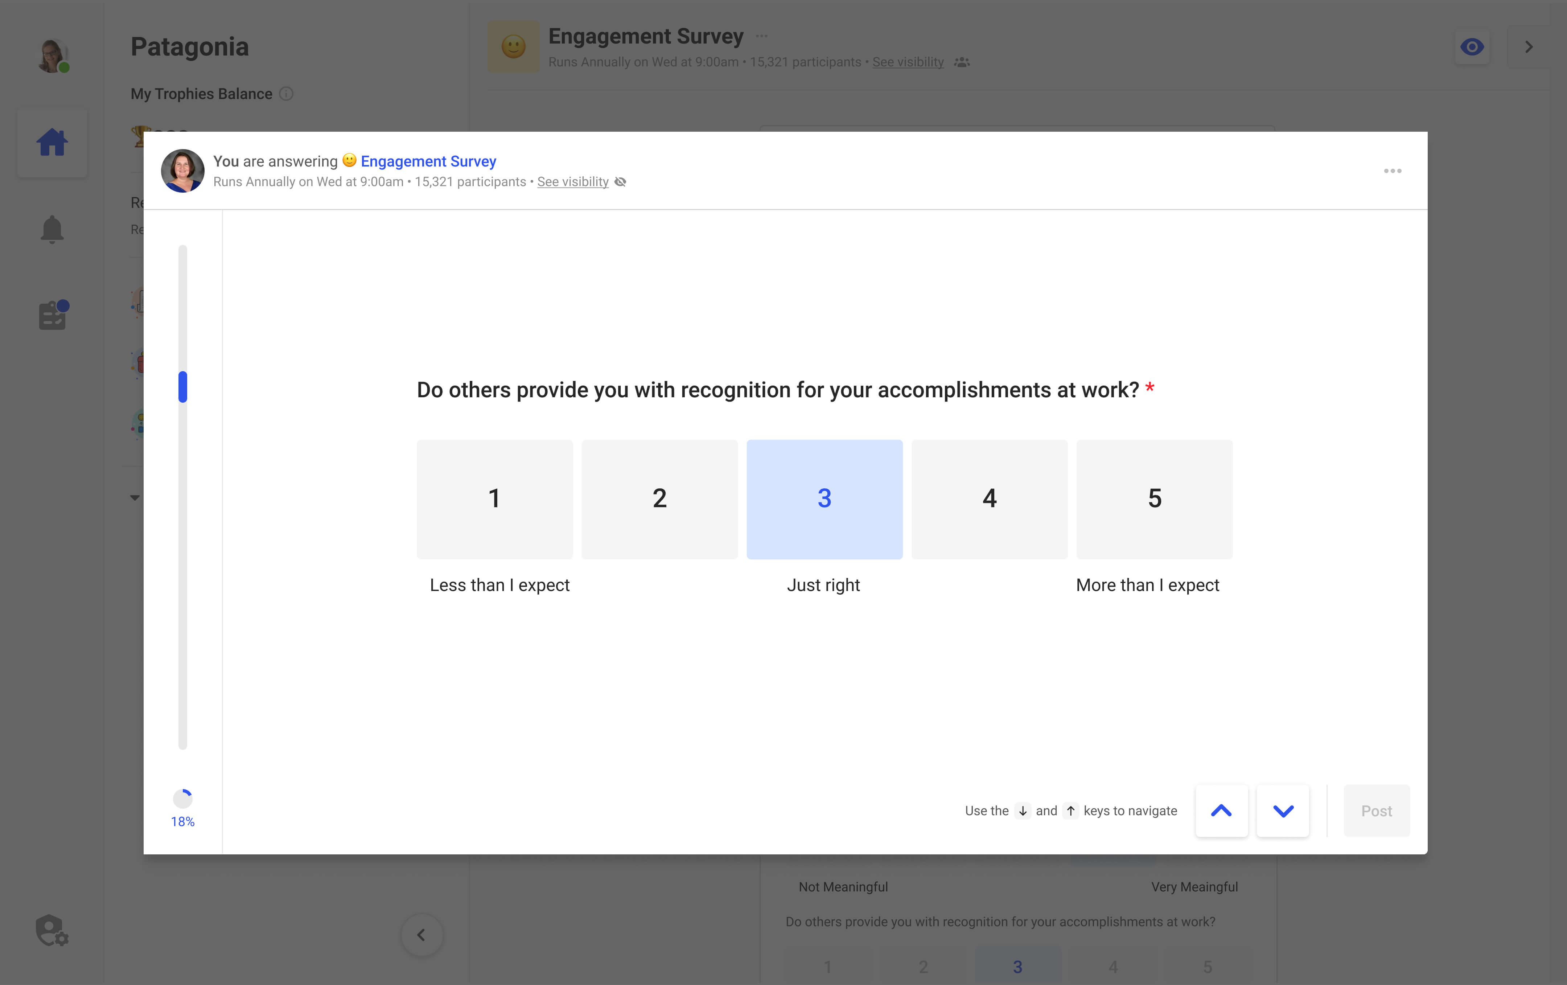Click the question text about recognition in modal

click(x=778, y=390)
